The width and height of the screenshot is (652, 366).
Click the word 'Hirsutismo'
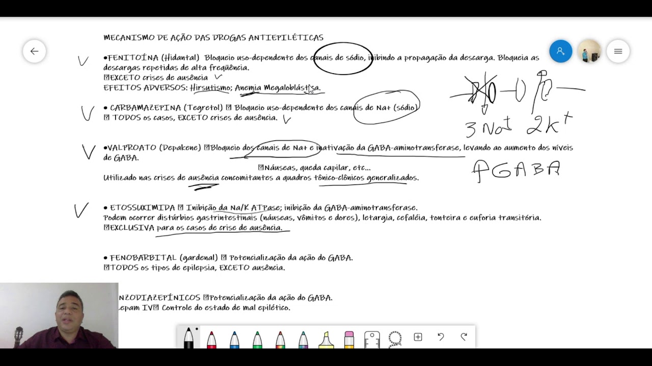coord(210,88)
